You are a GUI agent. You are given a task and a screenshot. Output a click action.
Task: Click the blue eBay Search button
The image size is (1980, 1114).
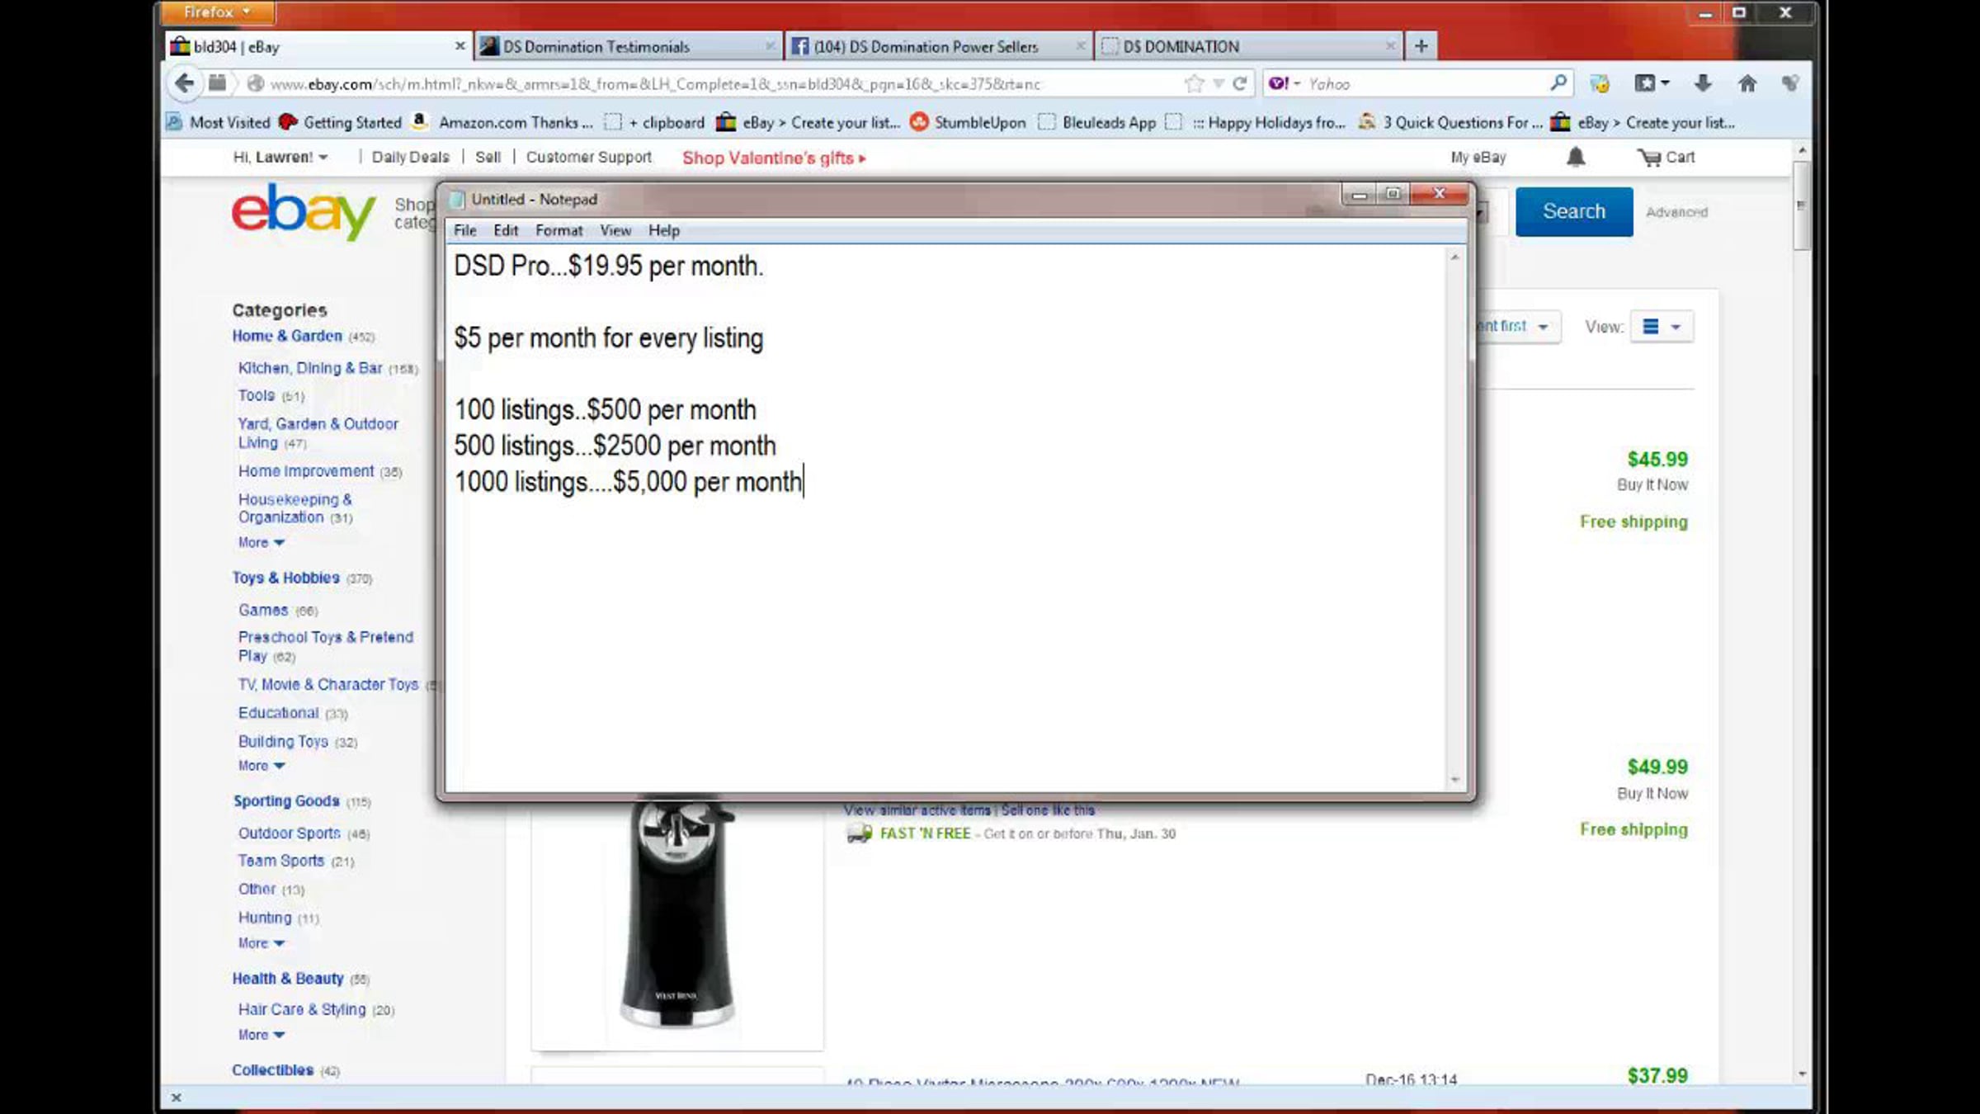1573,211
